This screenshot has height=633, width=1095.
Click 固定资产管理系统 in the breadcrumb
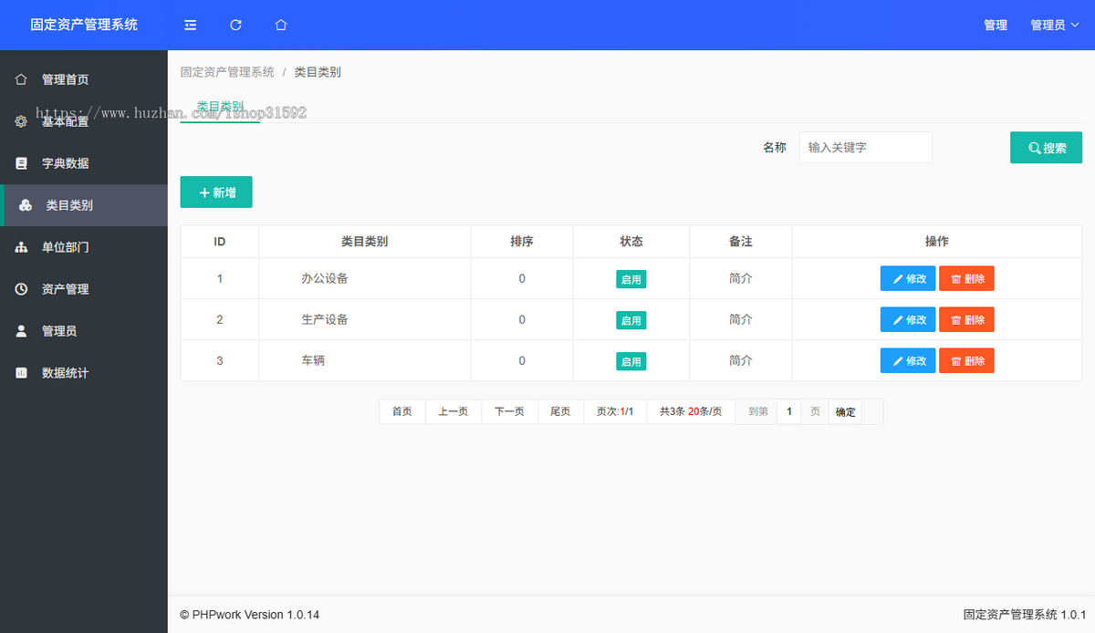[x=225, y=71]
